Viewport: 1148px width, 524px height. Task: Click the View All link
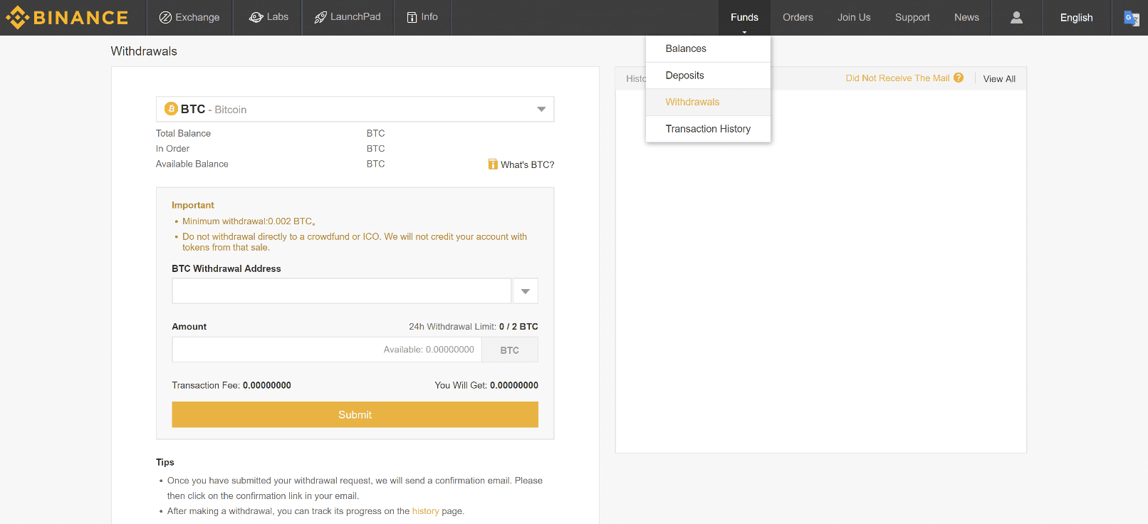[999, 79]
